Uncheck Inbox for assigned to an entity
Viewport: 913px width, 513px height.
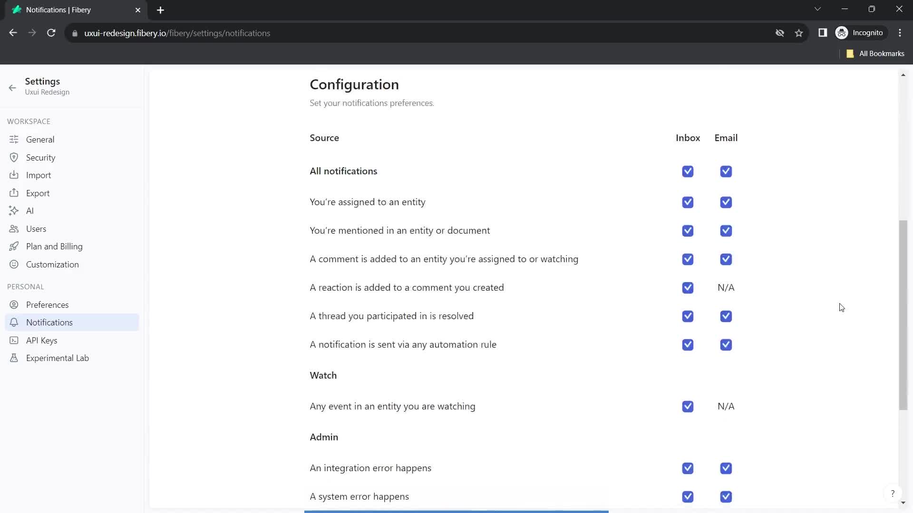point(688,202)
